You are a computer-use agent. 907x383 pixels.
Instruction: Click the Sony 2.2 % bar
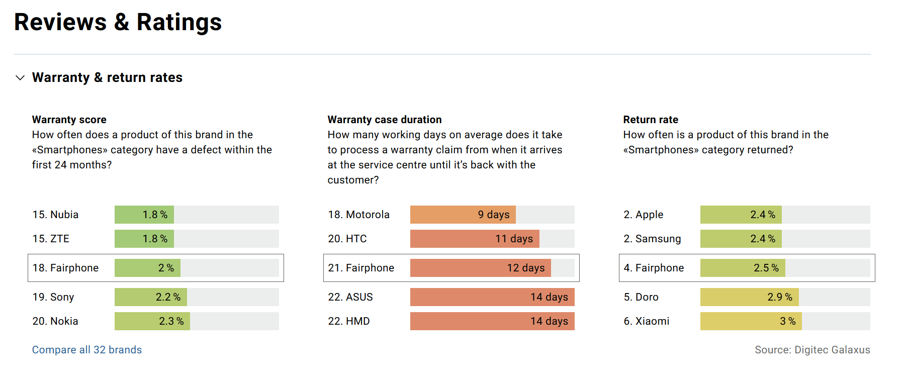click(151, 297)
